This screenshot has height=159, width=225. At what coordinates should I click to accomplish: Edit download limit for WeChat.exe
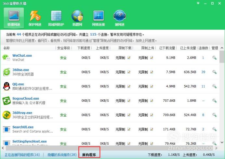[129, 58]
